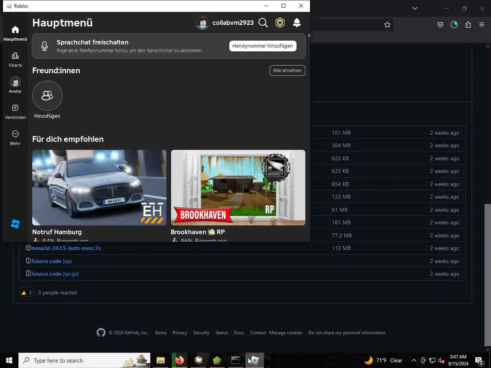Bookmark page with the browser star icon
The image size is (491, 368).
tap(387, 25)
